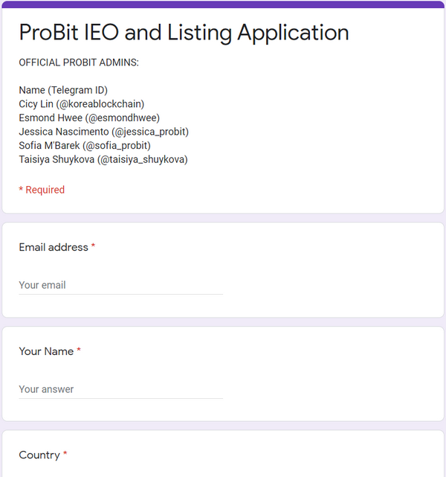Click the 'Your email' input field
The height and width of the screenshot is (477, 446).
120,285
